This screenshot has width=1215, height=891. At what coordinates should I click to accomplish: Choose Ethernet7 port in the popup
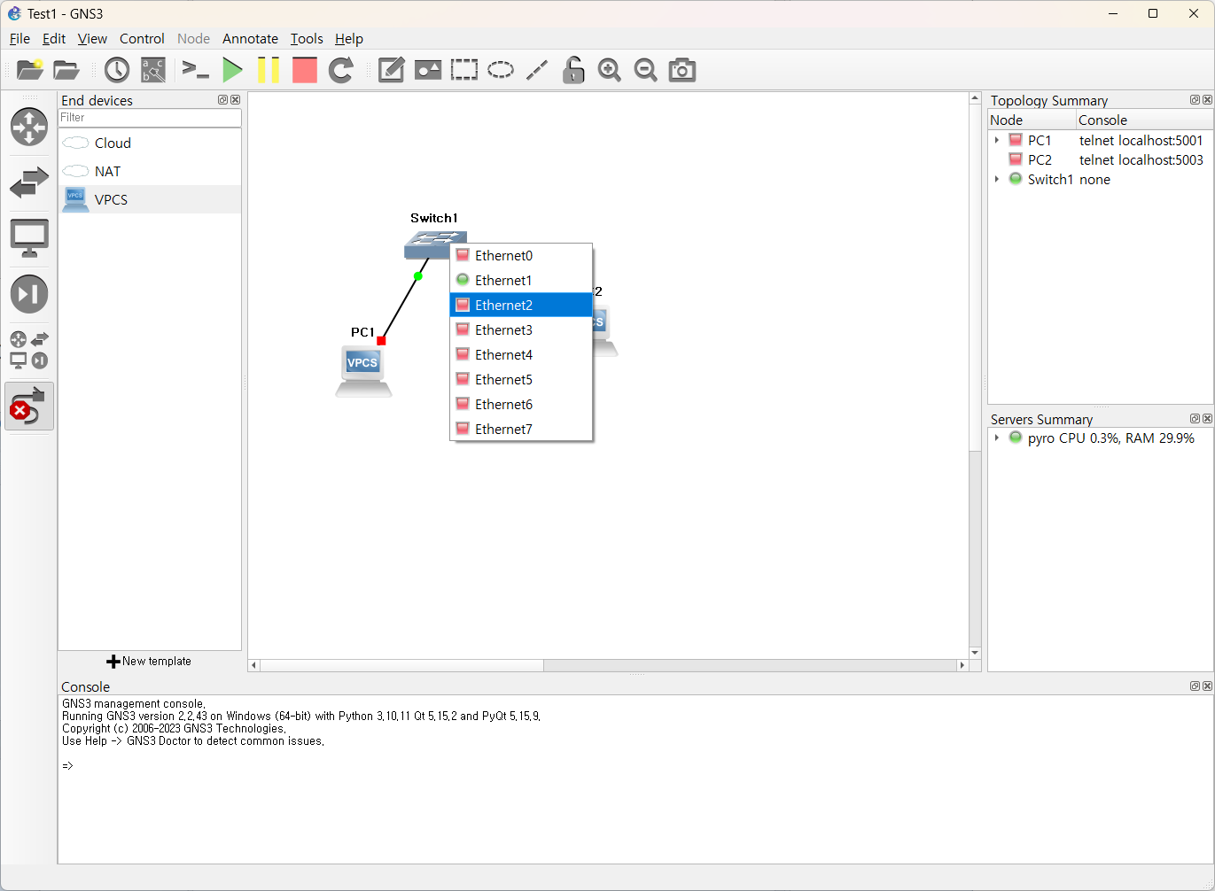[521, 430]
